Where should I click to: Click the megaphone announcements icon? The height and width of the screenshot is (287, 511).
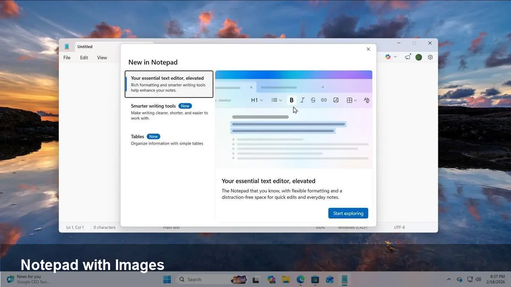pos(407,57)
